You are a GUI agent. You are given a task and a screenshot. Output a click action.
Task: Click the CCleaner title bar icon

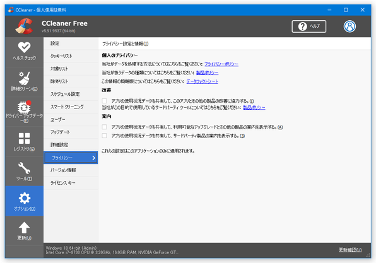11,10
